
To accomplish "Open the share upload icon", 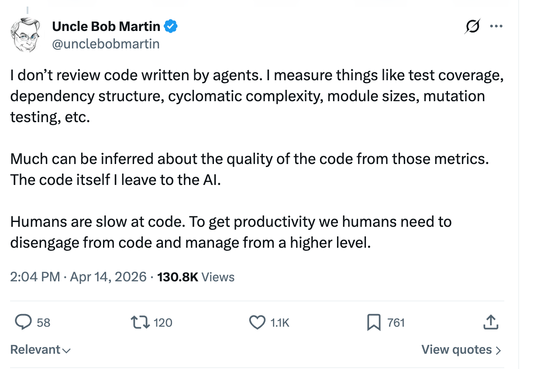I will 490,322.
